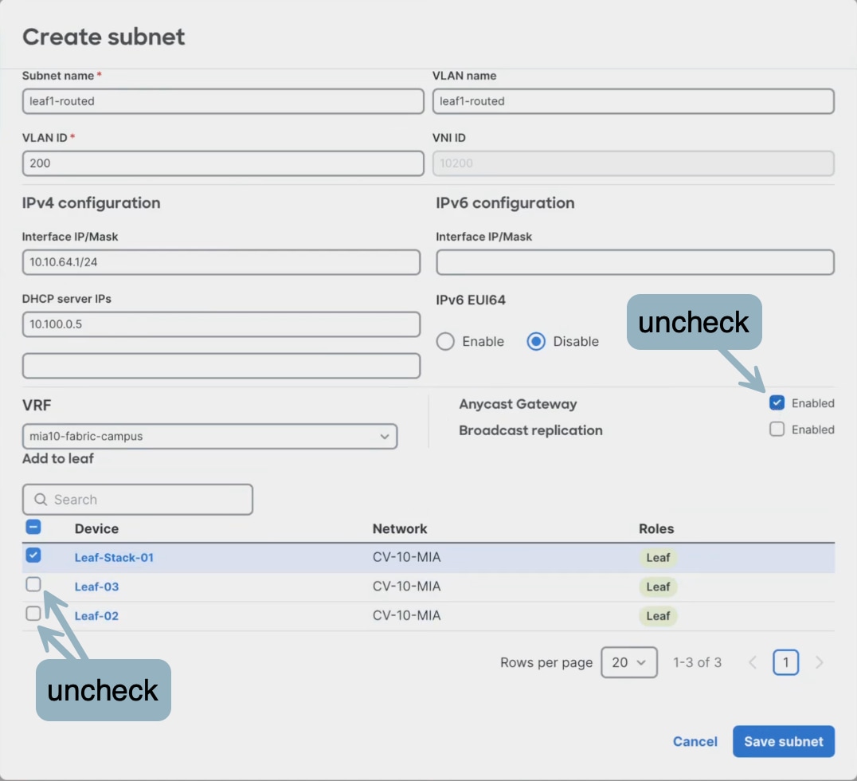Open the Rows per page dropdown
This screenshot has height=781, width=857.
coord(629,662)
